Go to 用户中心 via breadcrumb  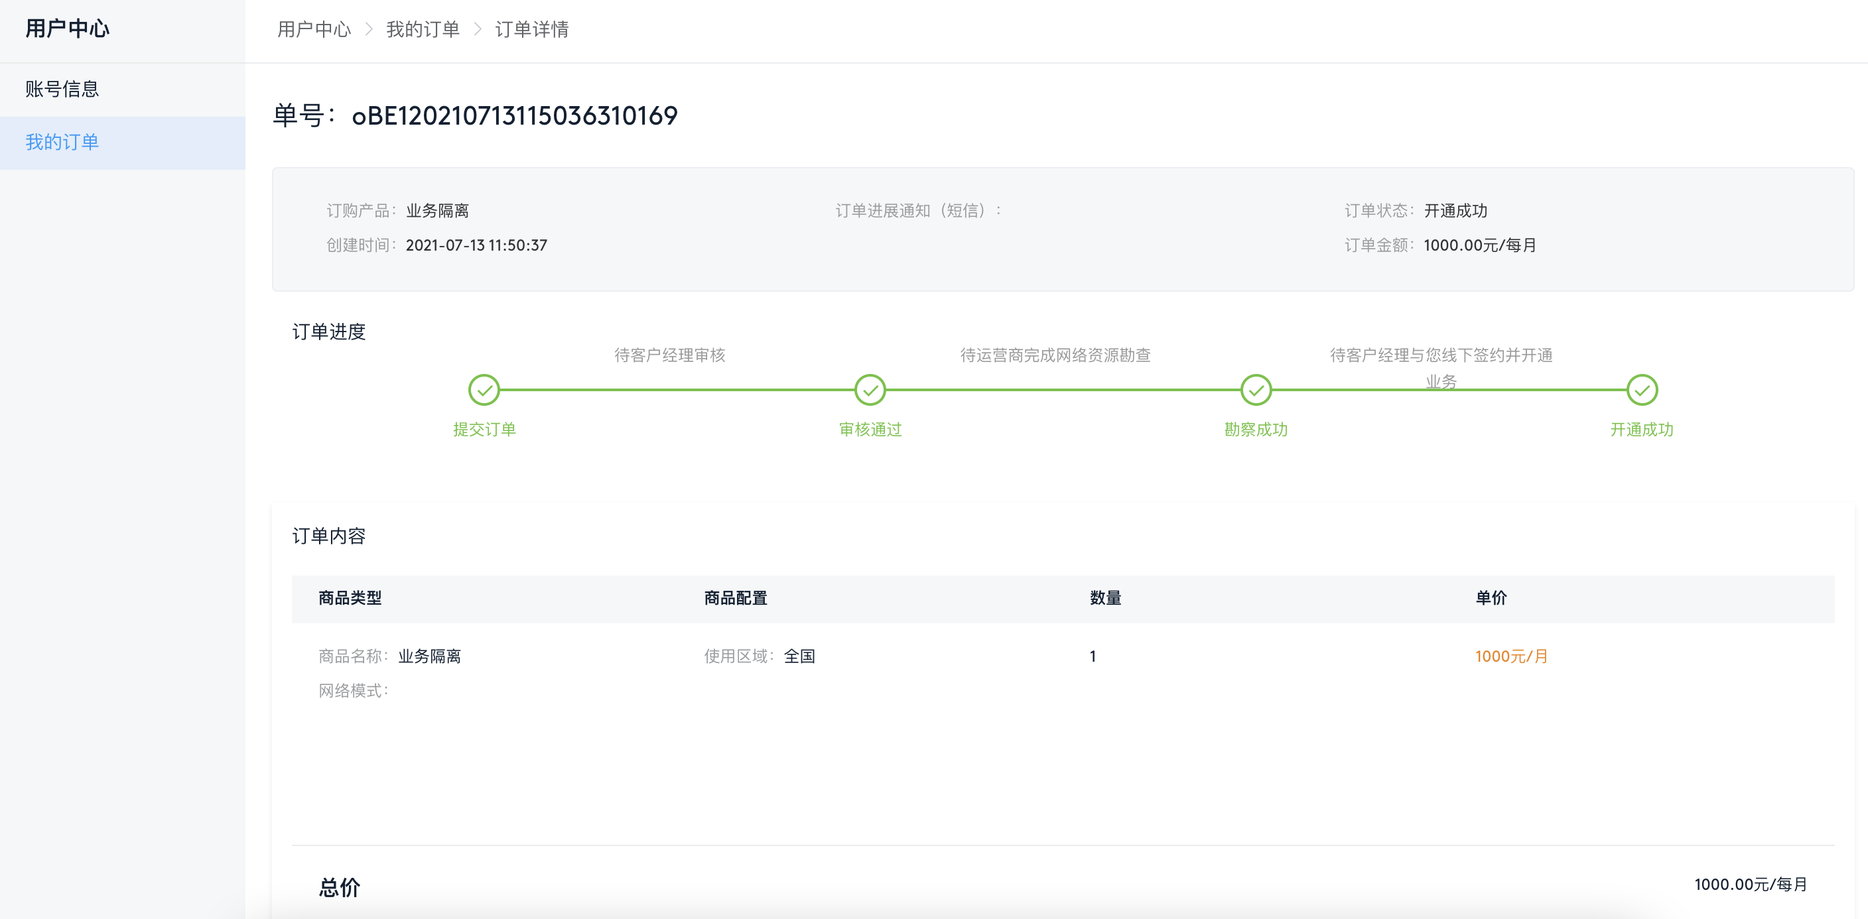(x=313, y=29)
